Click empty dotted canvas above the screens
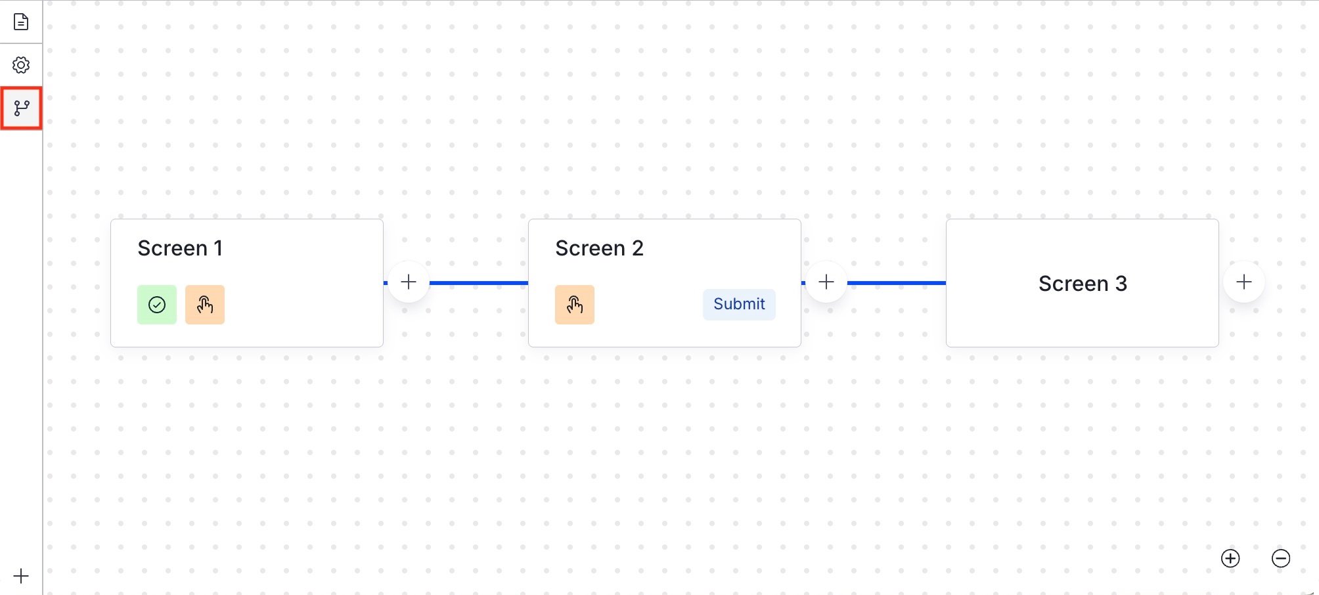Viewport: 1319px width, 595px height. pyautogui.click(x=657, y=118)
